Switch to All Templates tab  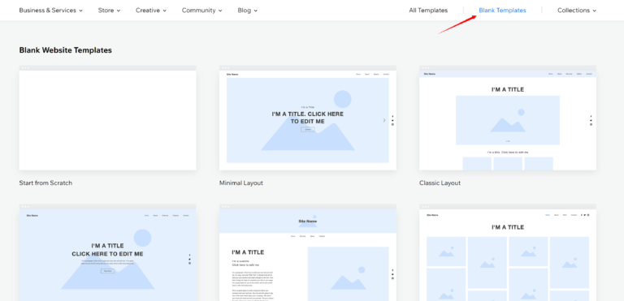[x=428, y=11]
